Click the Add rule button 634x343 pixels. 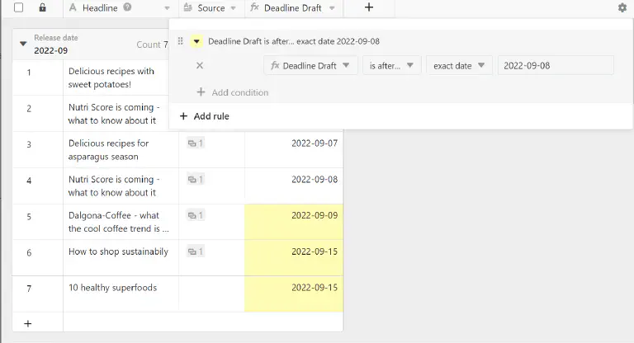[x=204, y=116]
